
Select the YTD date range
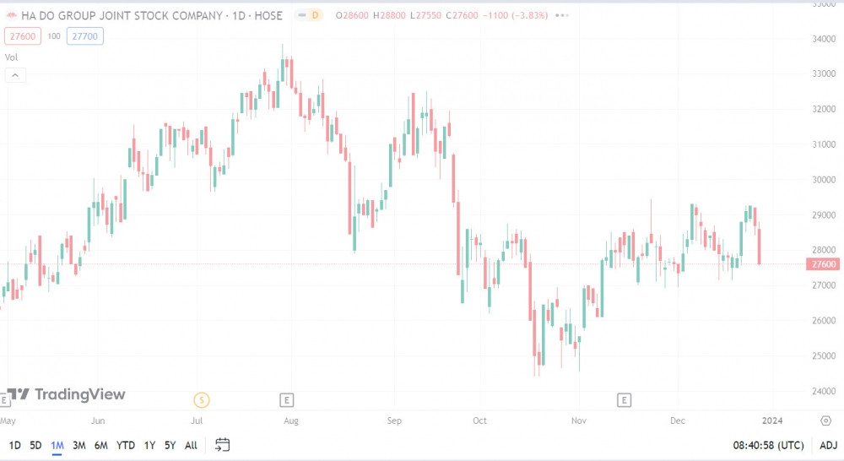pos(125,445)
